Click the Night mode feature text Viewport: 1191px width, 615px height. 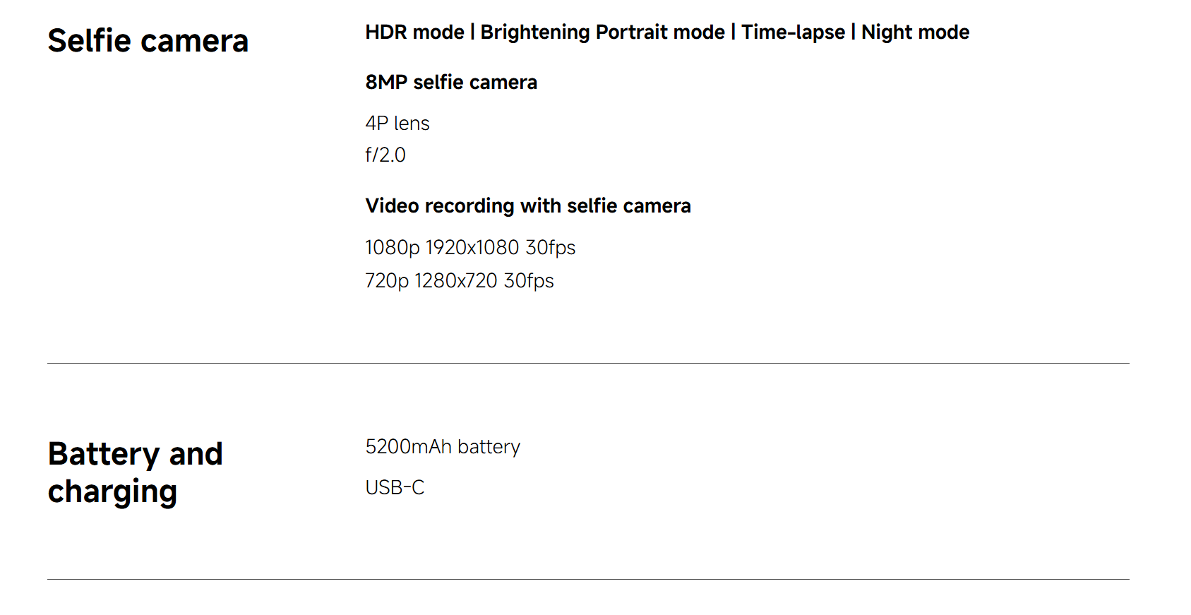click(915, 32)
